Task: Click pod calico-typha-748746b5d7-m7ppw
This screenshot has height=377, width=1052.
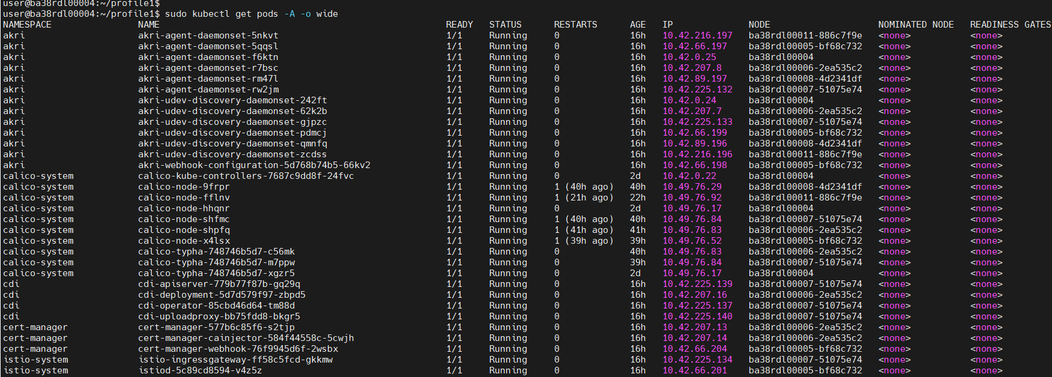Action: (216, 262)
